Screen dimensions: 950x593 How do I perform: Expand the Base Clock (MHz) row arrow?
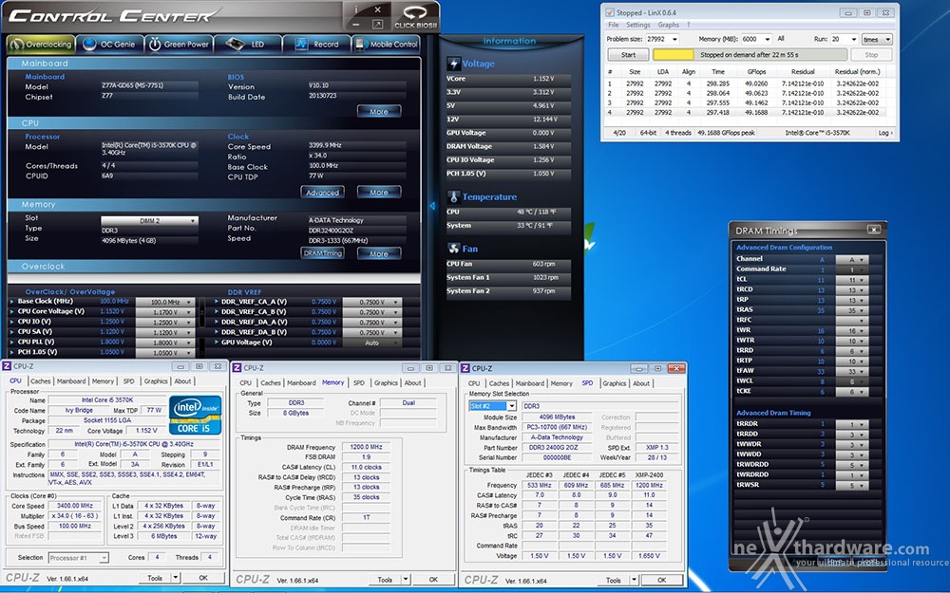(12, 302)
